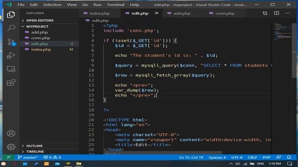Click the Ln 15, Col 19 indicator
Screen dimensions: 298x167
pyautogui.click(x=191, y=157)
